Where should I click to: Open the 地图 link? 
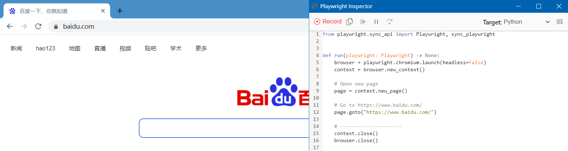[75, 49]
